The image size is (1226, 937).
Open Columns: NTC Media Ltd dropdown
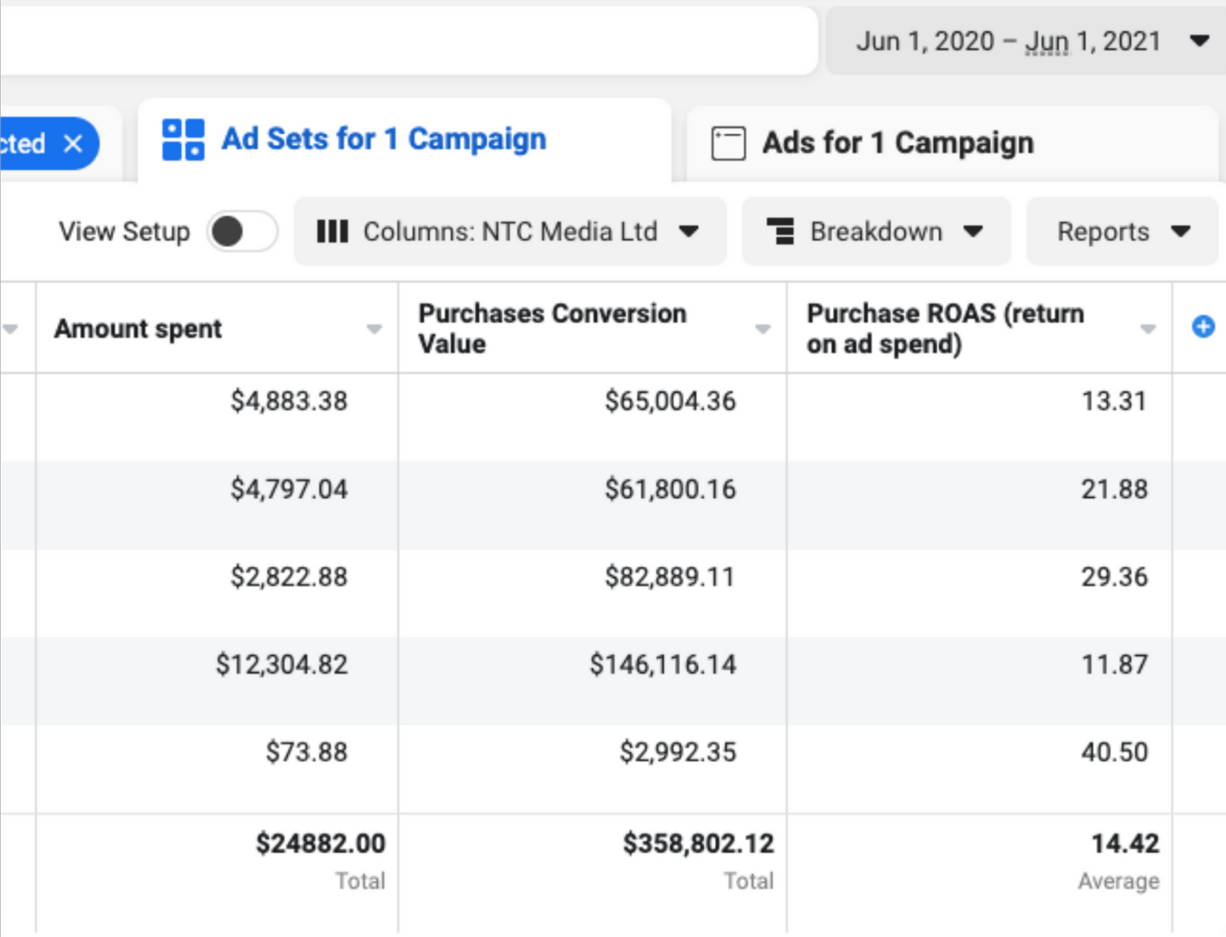(510, 232)
